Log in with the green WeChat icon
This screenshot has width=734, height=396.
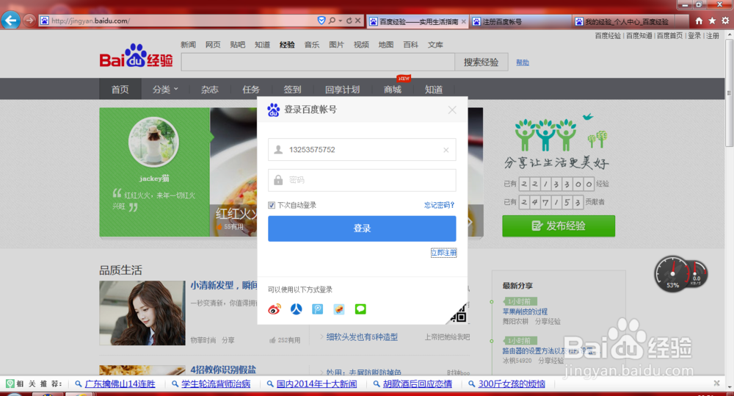click(x=360, y=309)
